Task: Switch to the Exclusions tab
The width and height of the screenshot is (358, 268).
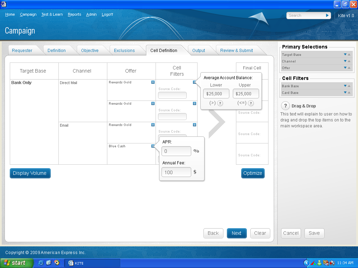Action: [124, 51]
